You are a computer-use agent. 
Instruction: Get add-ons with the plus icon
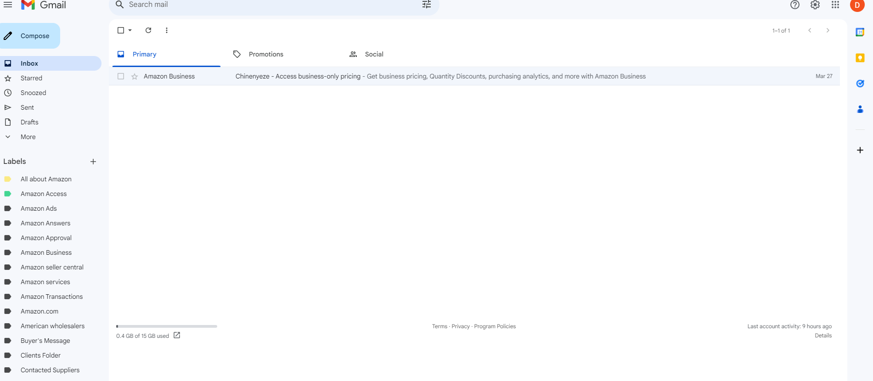tap(860, 150)
